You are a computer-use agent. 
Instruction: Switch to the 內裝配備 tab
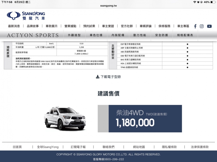118,35
